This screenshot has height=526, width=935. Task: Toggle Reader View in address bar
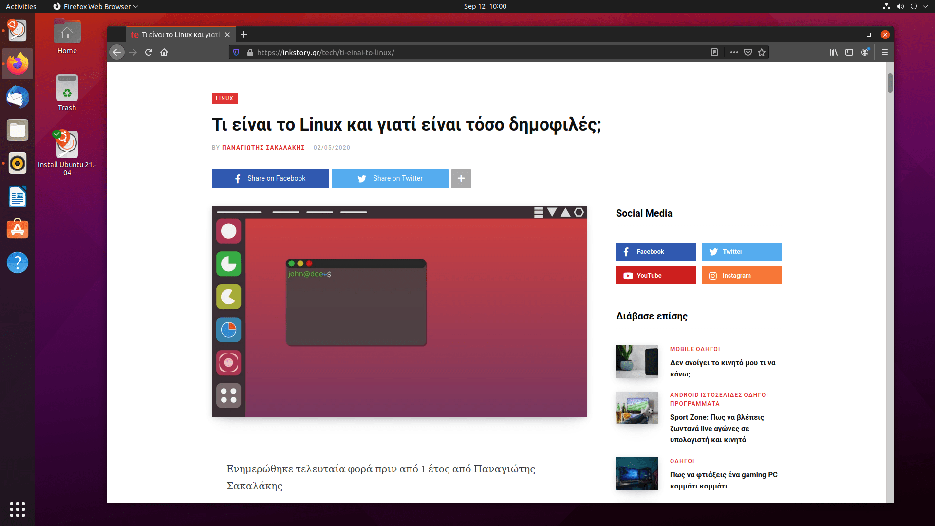[714, 52]
